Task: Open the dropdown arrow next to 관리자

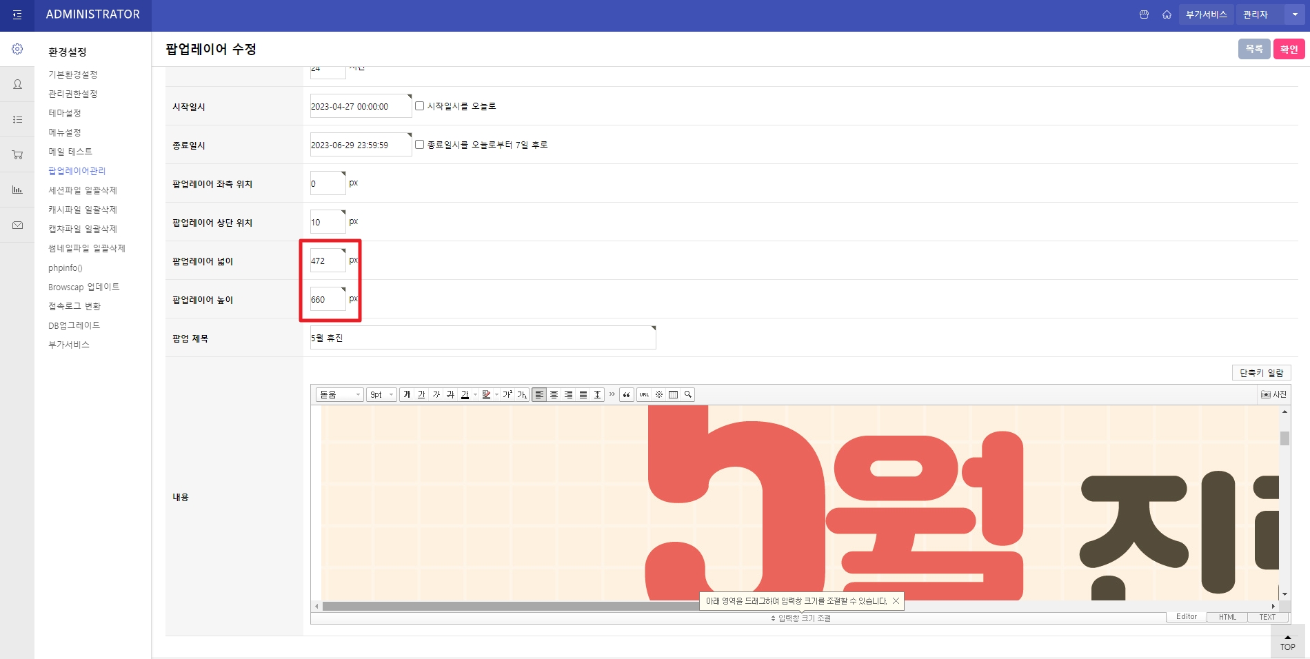Action: click(x=1294, y=14)
